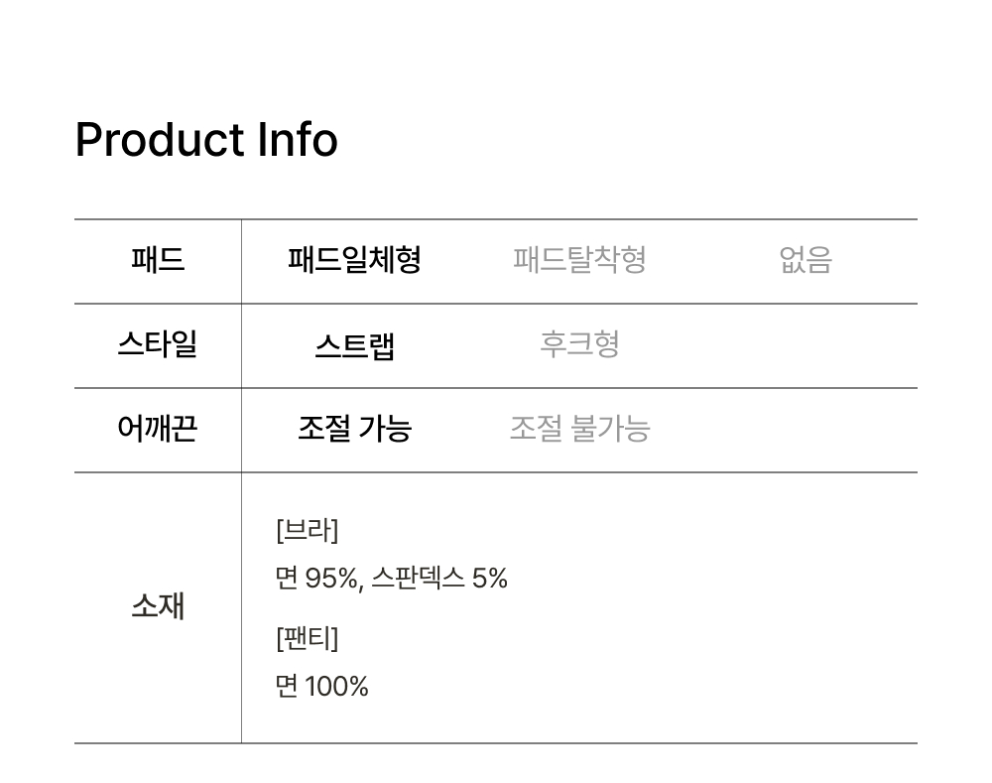This screenshot has height=783, width=992.
Task: Click the [브라] material heading
Action: coord(307,531)
